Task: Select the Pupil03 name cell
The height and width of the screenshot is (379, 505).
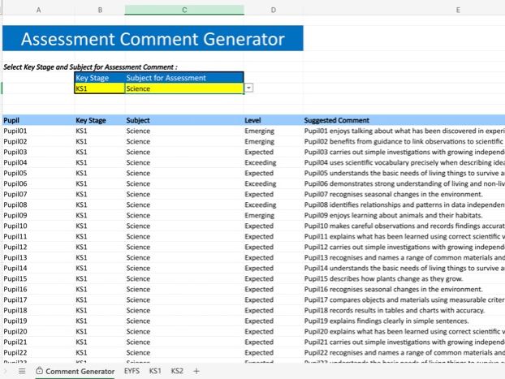Action: coord(38,152)
